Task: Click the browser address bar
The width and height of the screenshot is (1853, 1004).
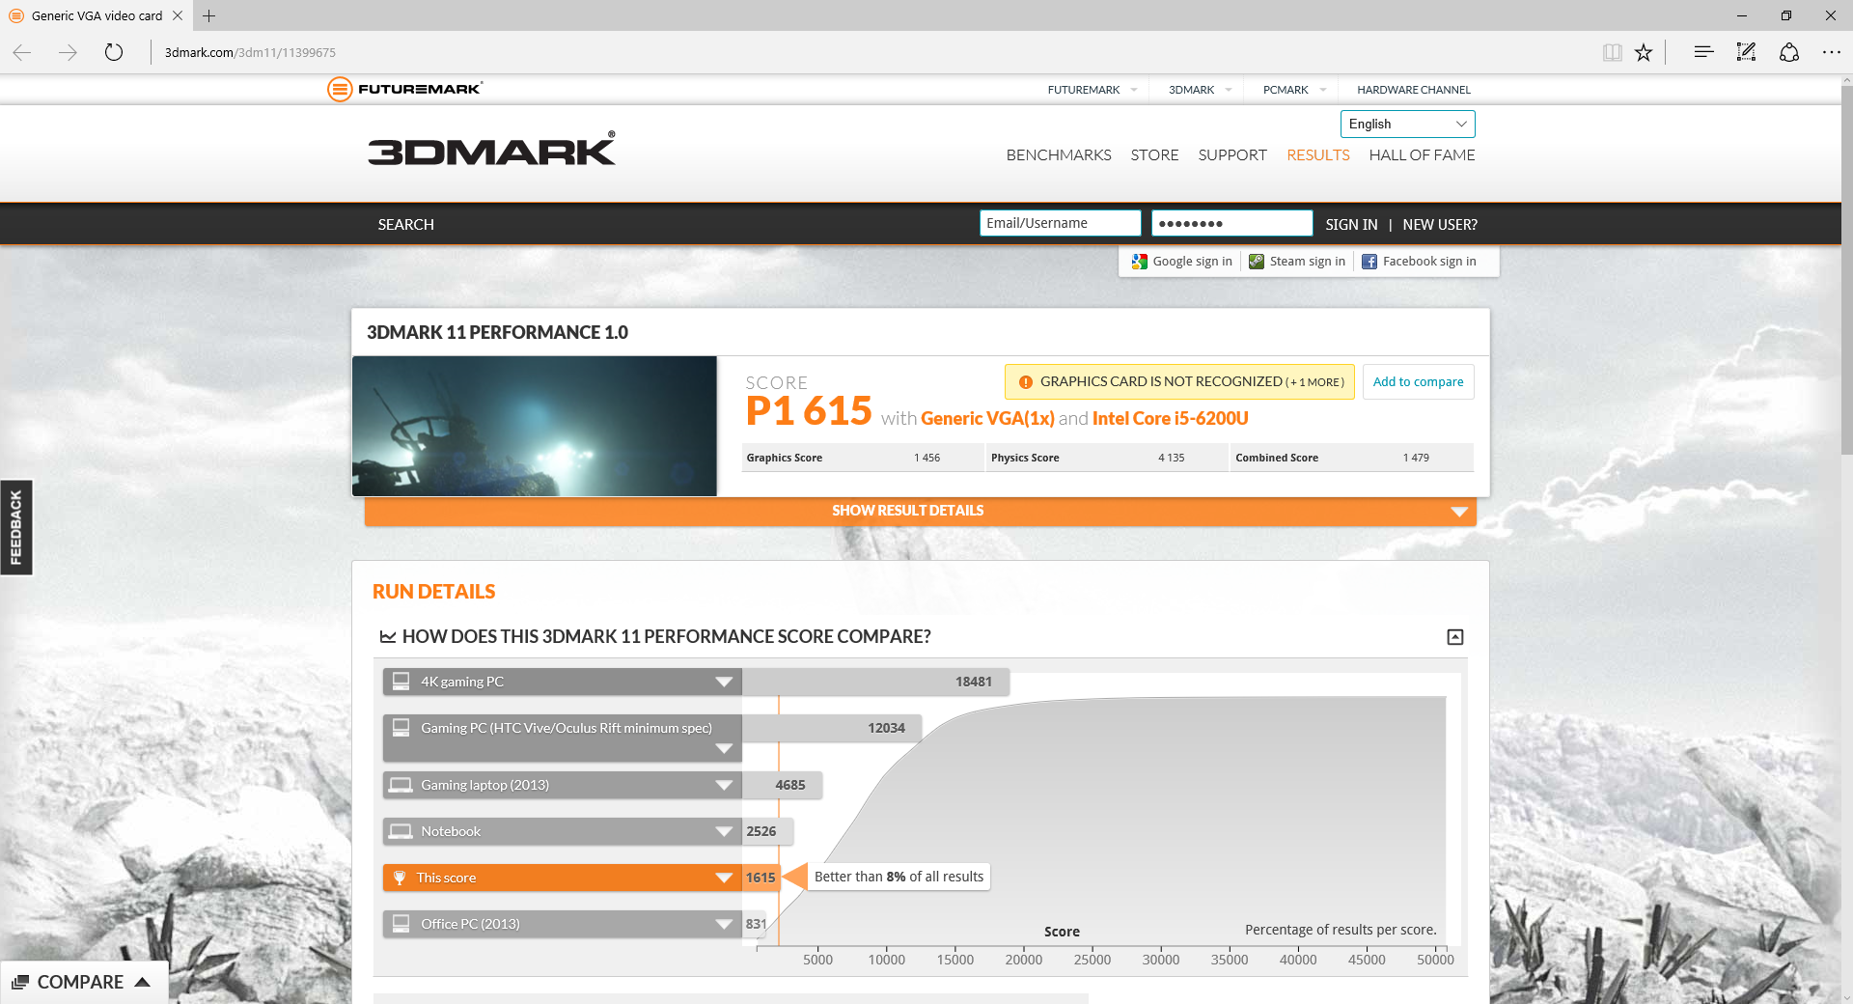Action: click(x=869, y=52)
